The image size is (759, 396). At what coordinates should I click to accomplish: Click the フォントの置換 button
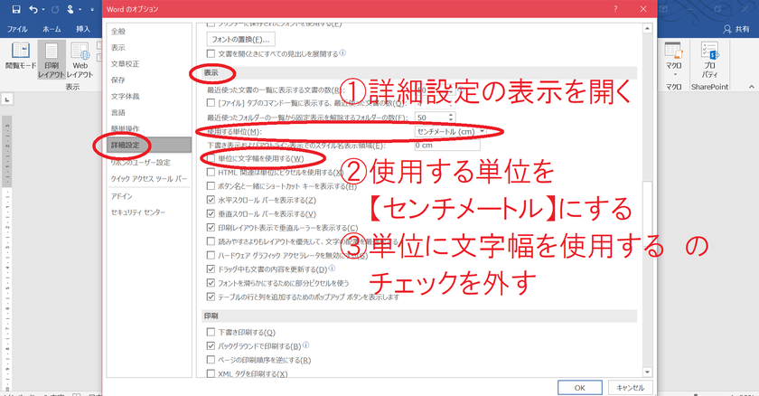pos(240,39)
